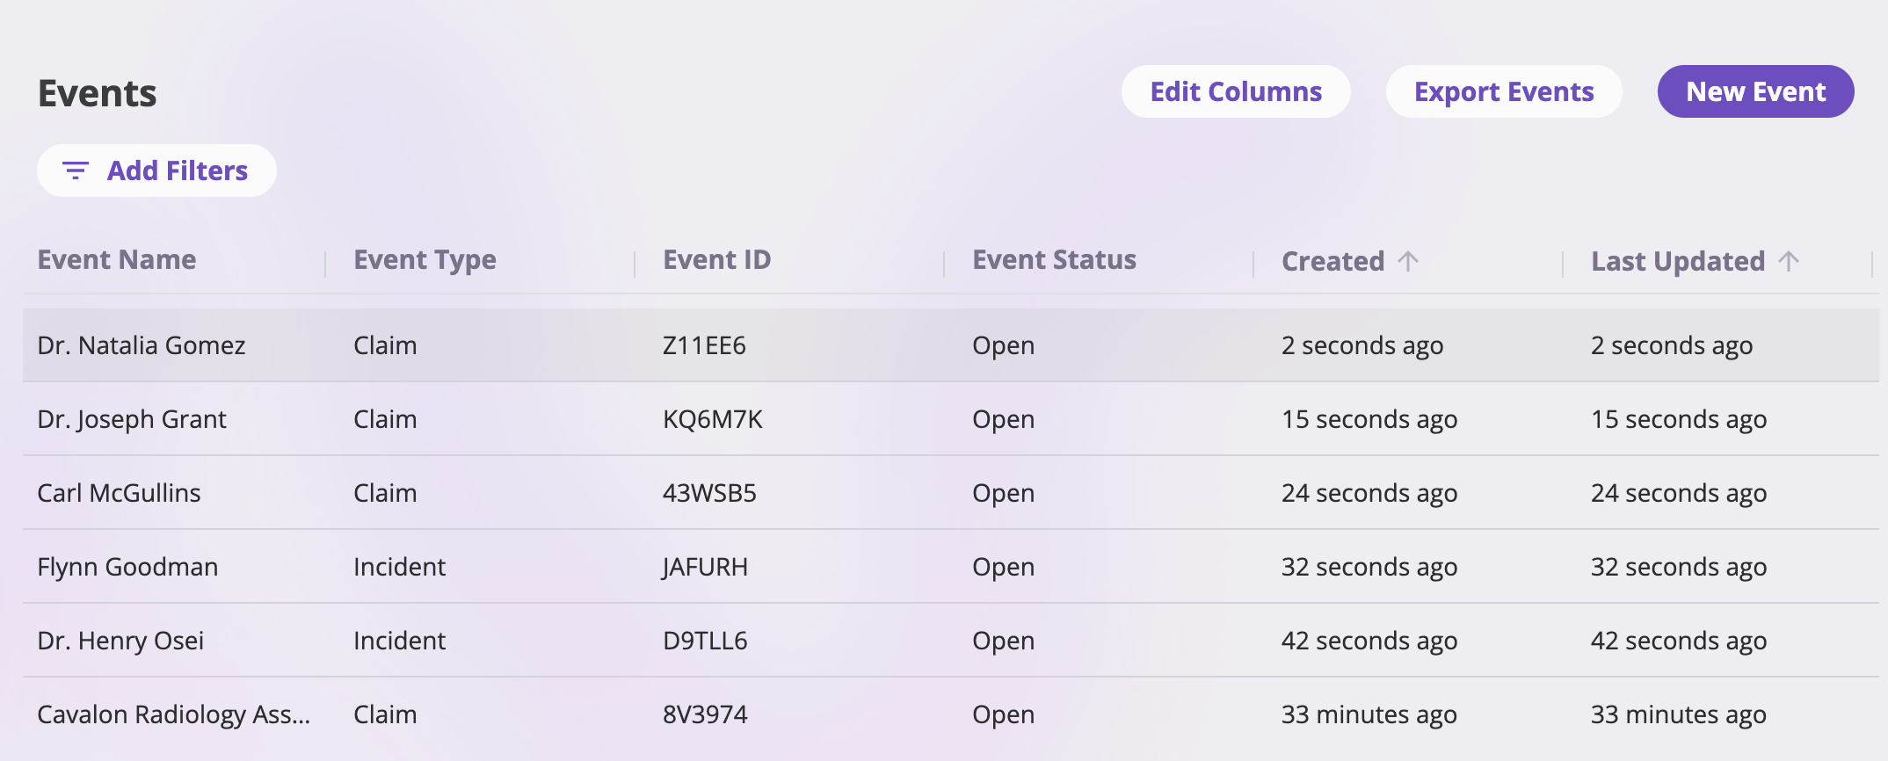Click event ID 43WSB5

[x=709, y=493]
